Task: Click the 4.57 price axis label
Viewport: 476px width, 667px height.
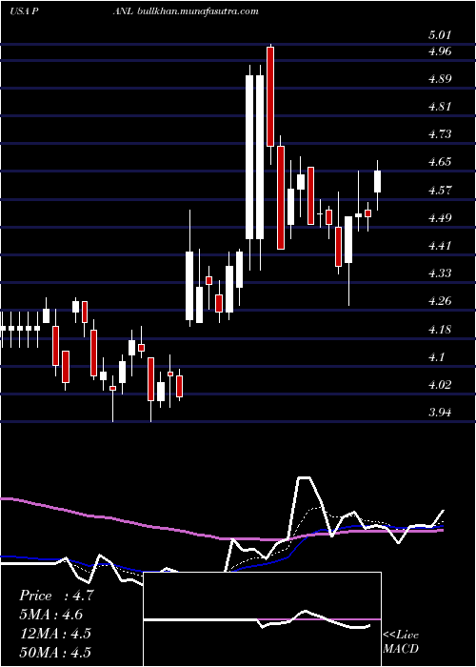Action: tap(440, 191)
